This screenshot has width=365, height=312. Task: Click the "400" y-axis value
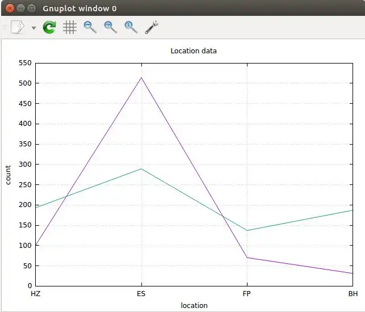[25, 124]
